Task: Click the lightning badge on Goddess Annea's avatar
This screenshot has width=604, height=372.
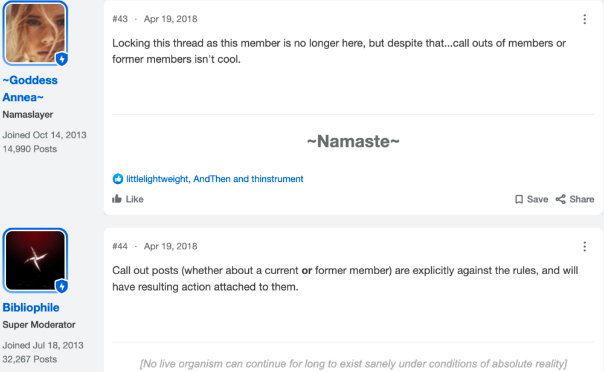Action: (x=62, y=59)
